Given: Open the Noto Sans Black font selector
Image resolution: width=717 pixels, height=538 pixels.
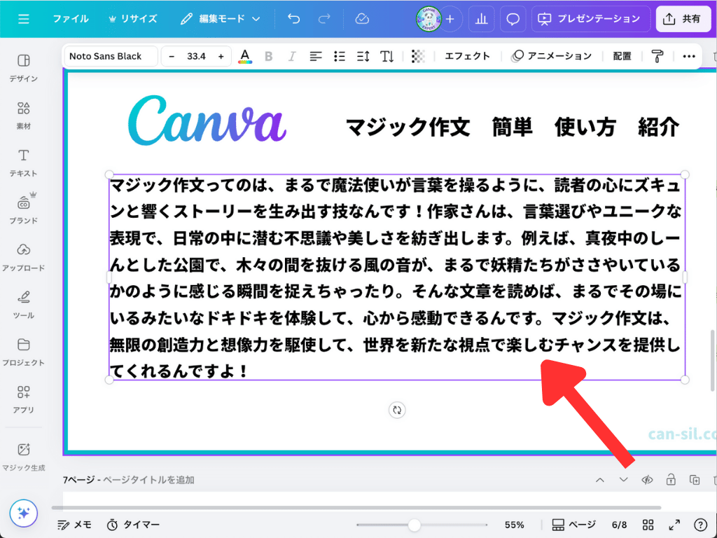Looking at the screenshot, I should coord(111,56).
